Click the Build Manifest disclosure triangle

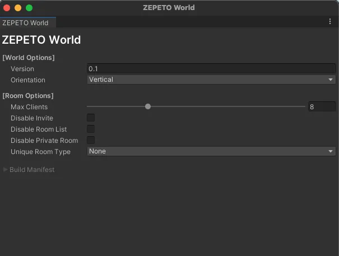point(6,170)
